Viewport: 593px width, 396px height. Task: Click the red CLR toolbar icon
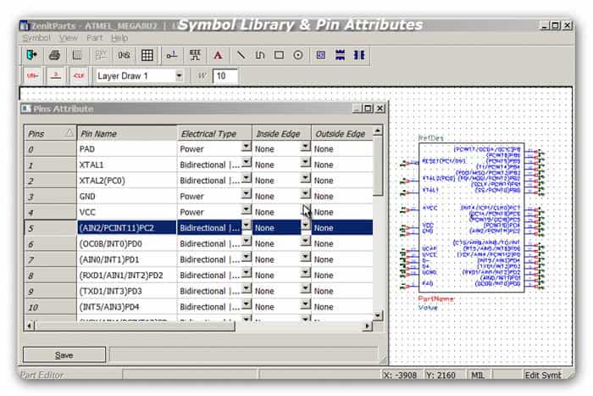[x=79, y=76]
